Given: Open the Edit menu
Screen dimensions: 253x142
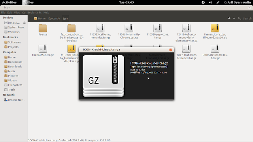Looking at the screenshot, I should [x=9, y=13].
